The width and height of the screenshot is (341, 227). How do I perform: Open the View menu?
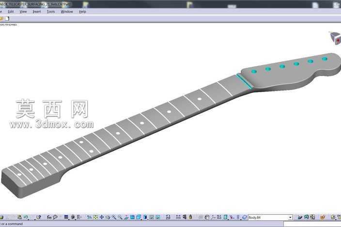tap(23, 12)
